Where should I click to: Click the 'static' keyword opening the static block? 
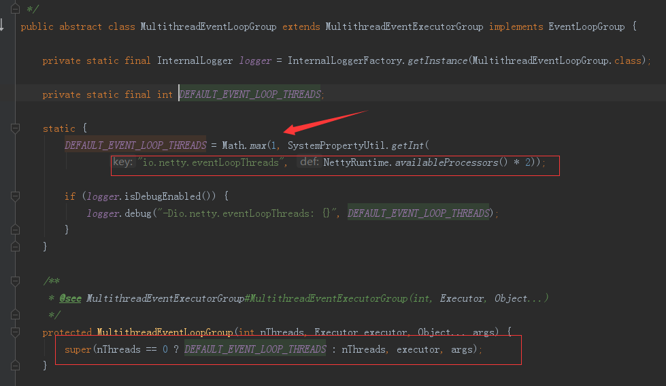click(x=59, y=128)
